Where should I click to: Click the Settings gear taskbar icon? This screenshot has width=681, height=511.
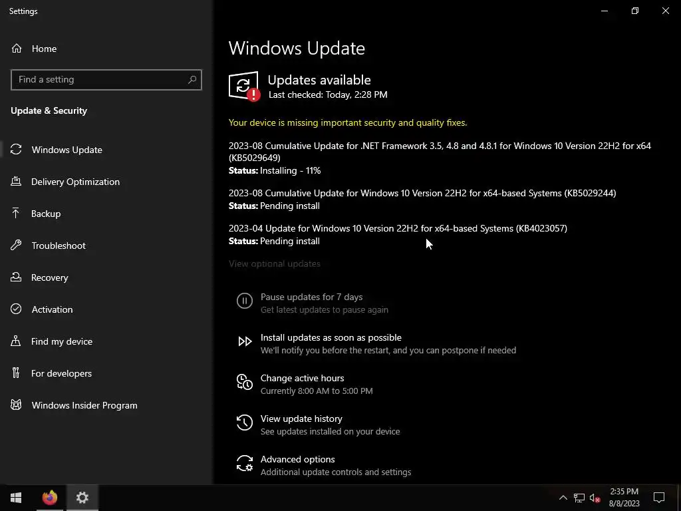click(x=82, y=498)
